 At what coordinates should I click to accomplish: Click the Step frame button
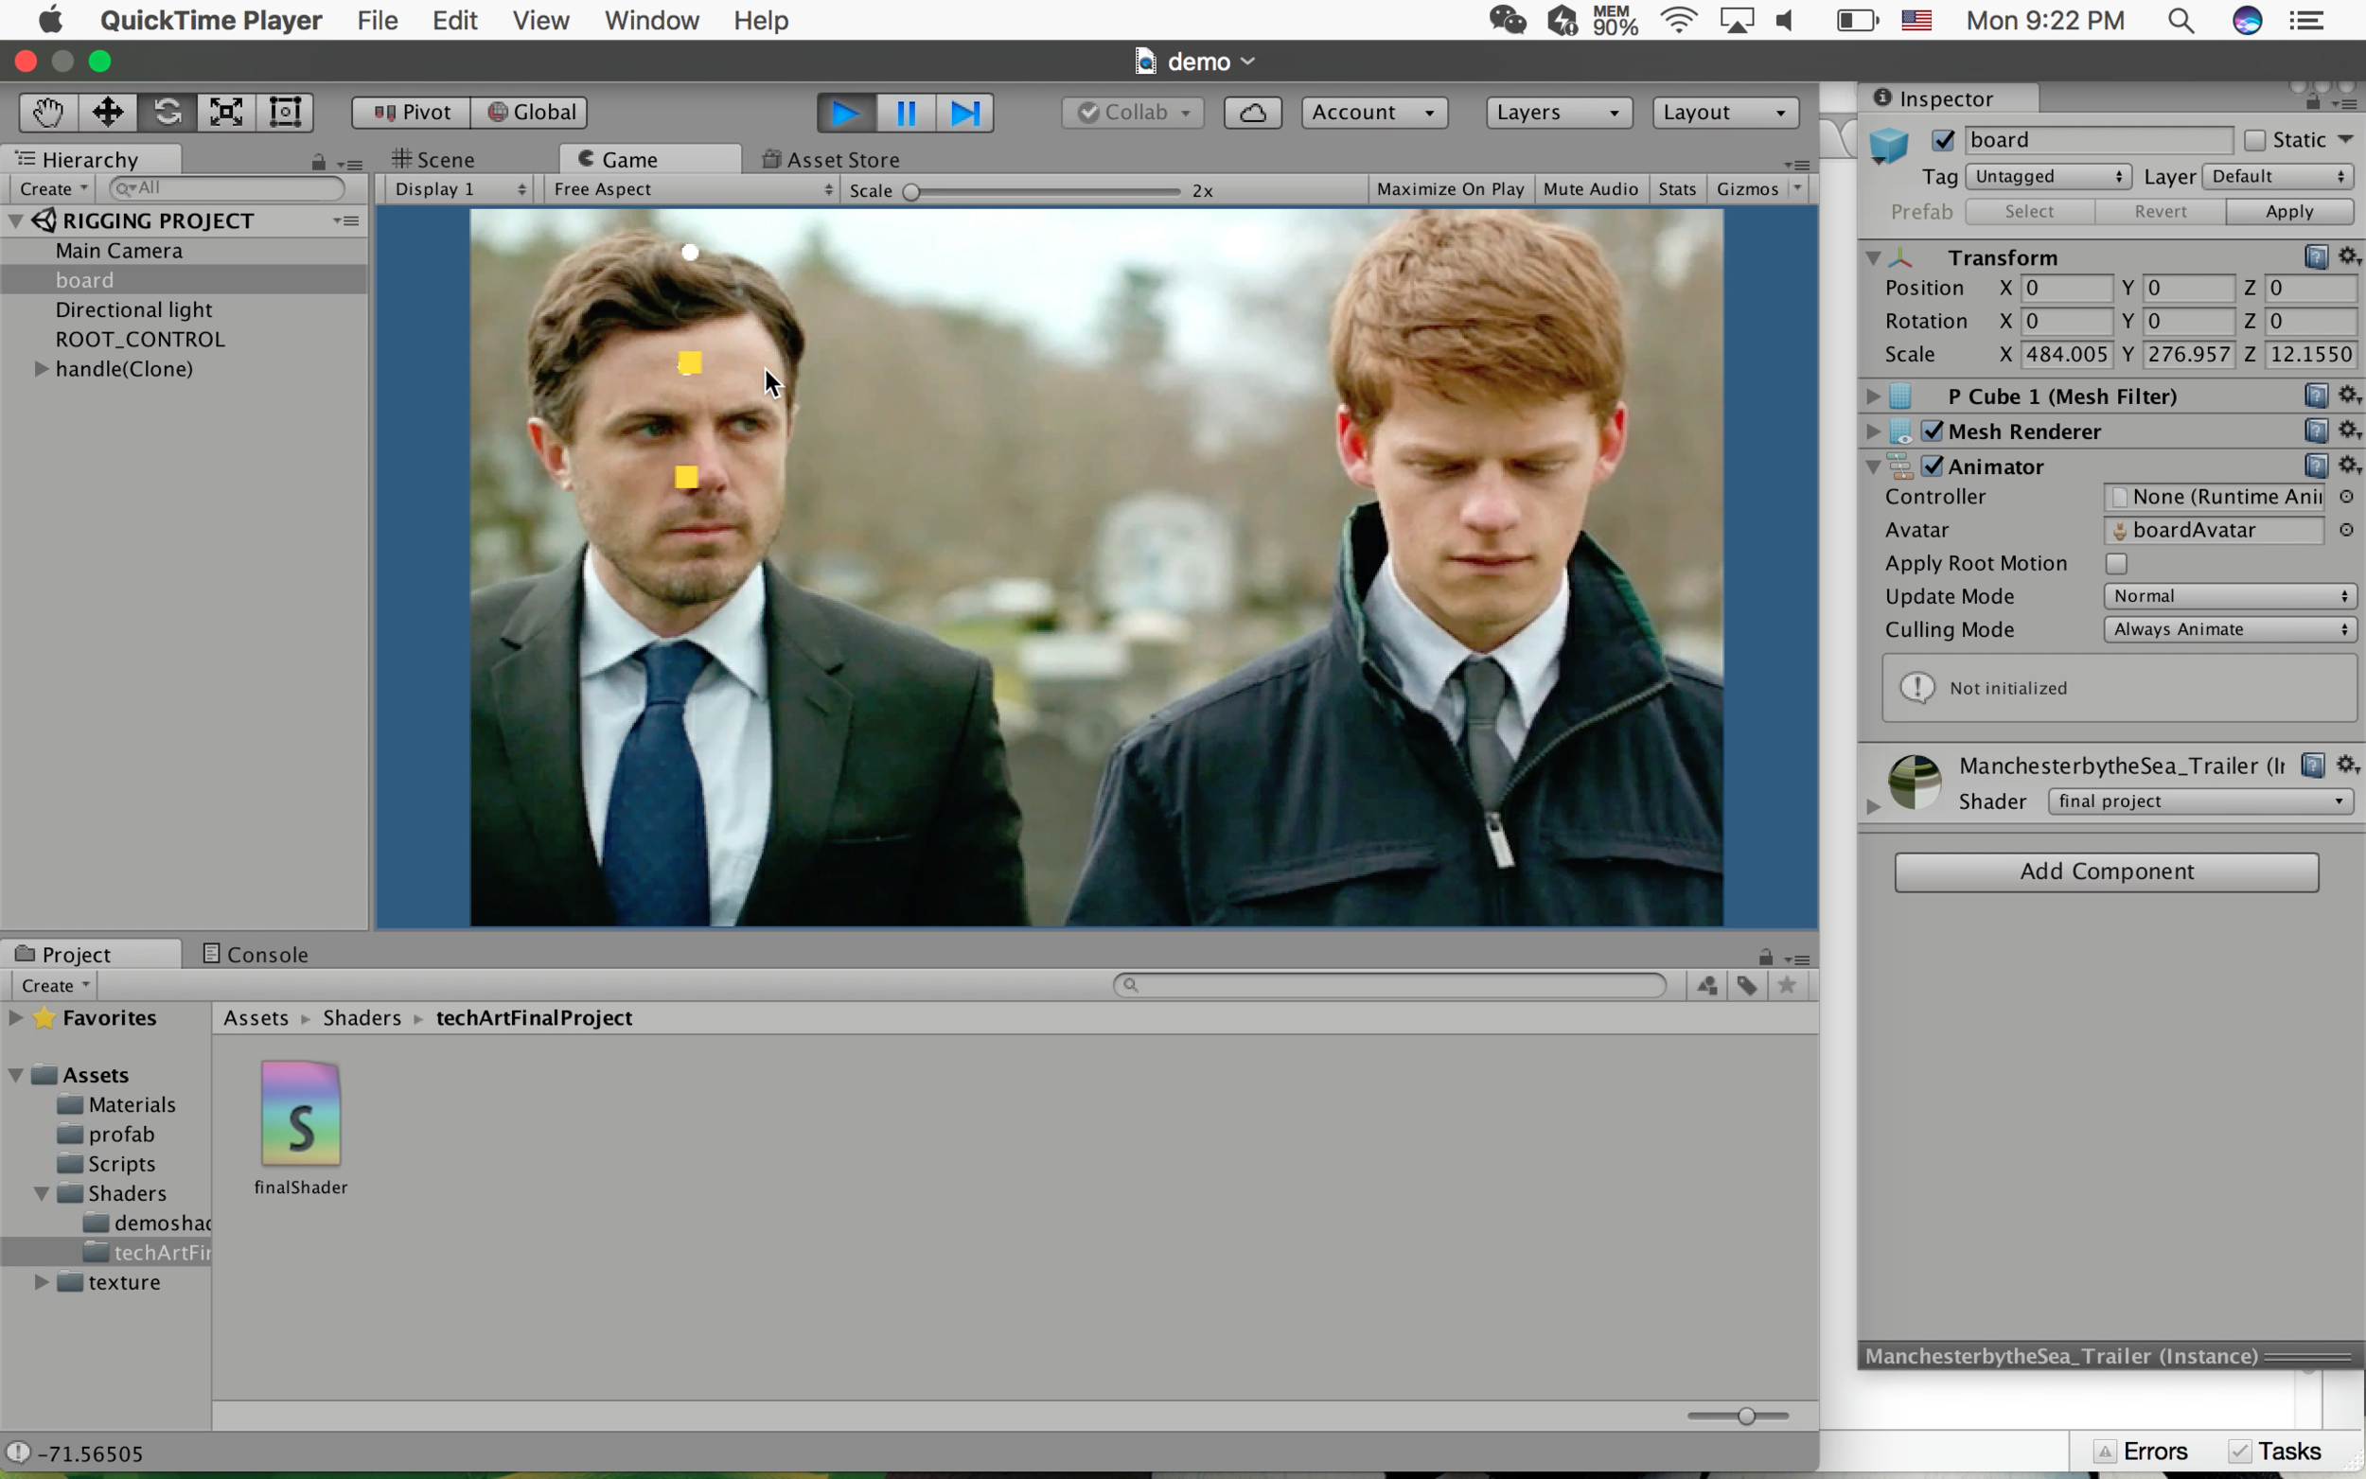pos(965,113)
